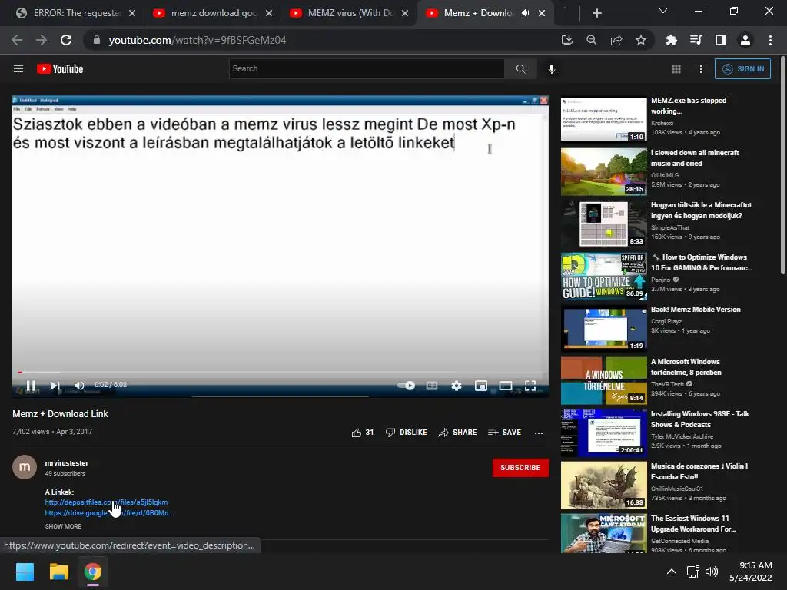Click the SIGN IN button
Image resolution: width=787 pixels, height=590 pixels.
click(742, 68)
